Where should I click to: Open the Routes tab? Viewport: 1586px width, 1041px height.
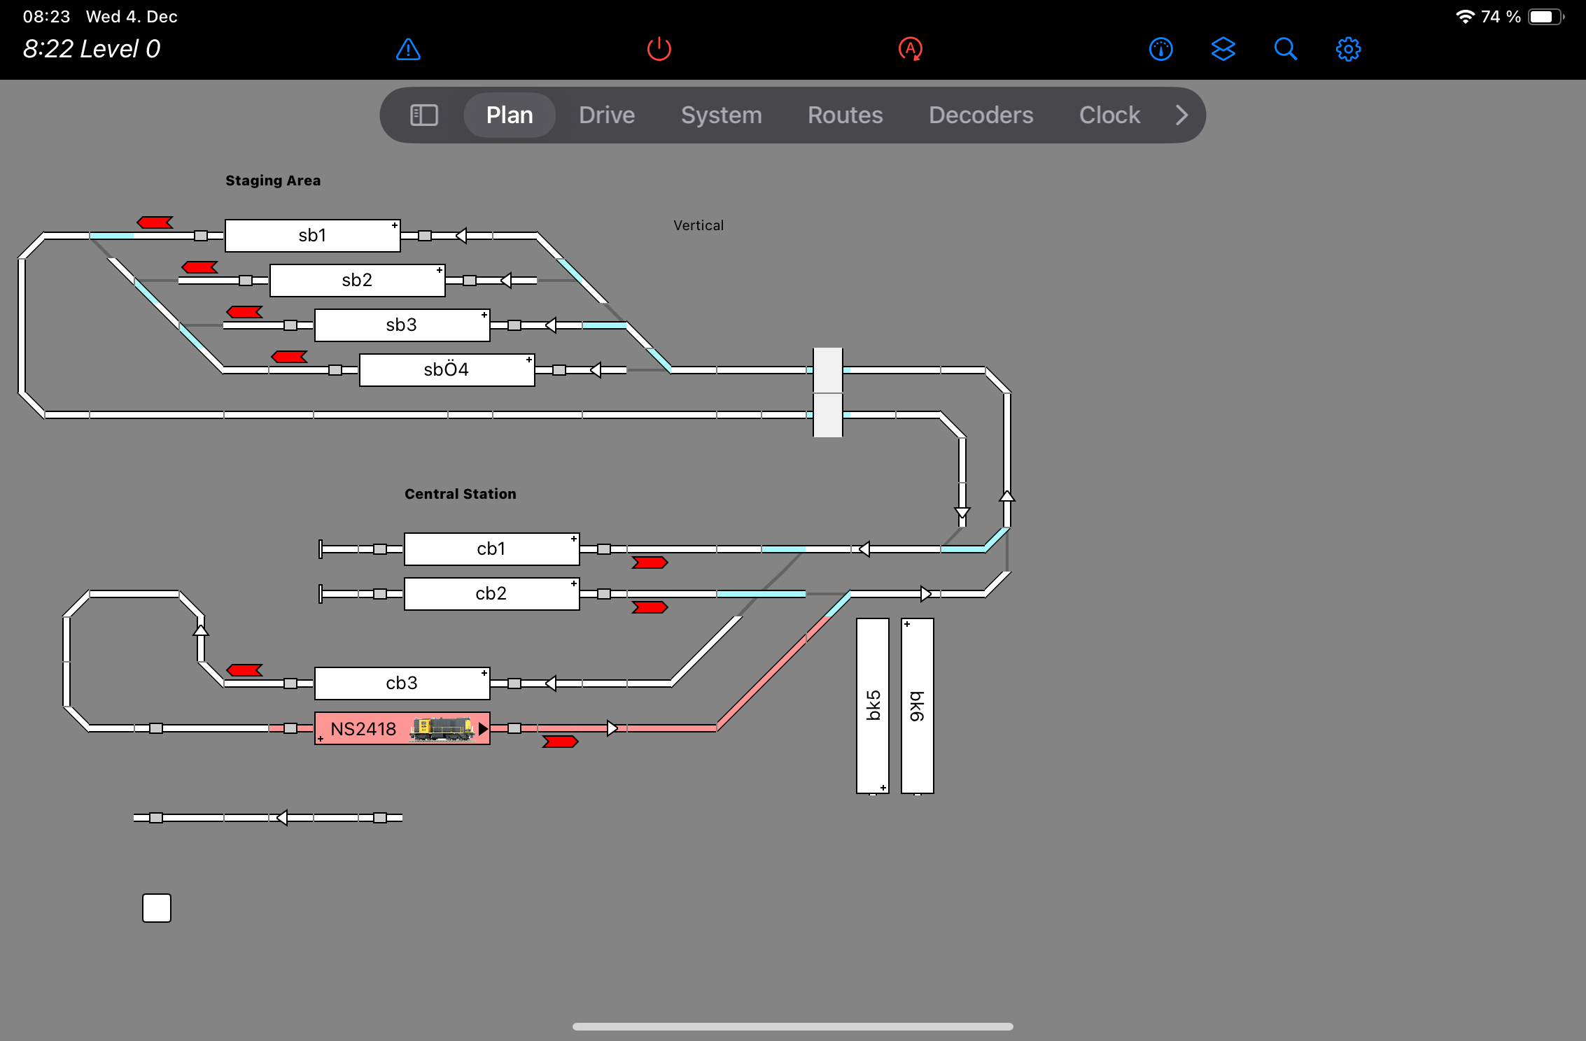click(845, 115)
